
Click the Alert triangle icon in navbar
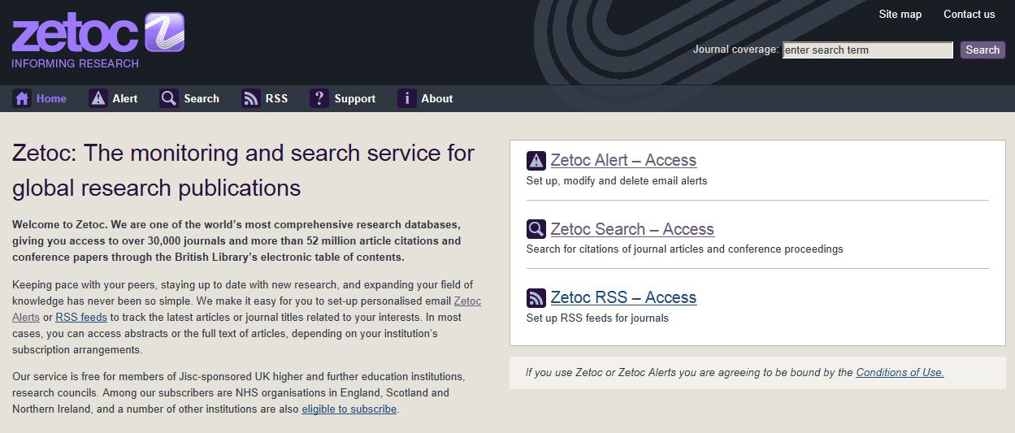(98, 98)
